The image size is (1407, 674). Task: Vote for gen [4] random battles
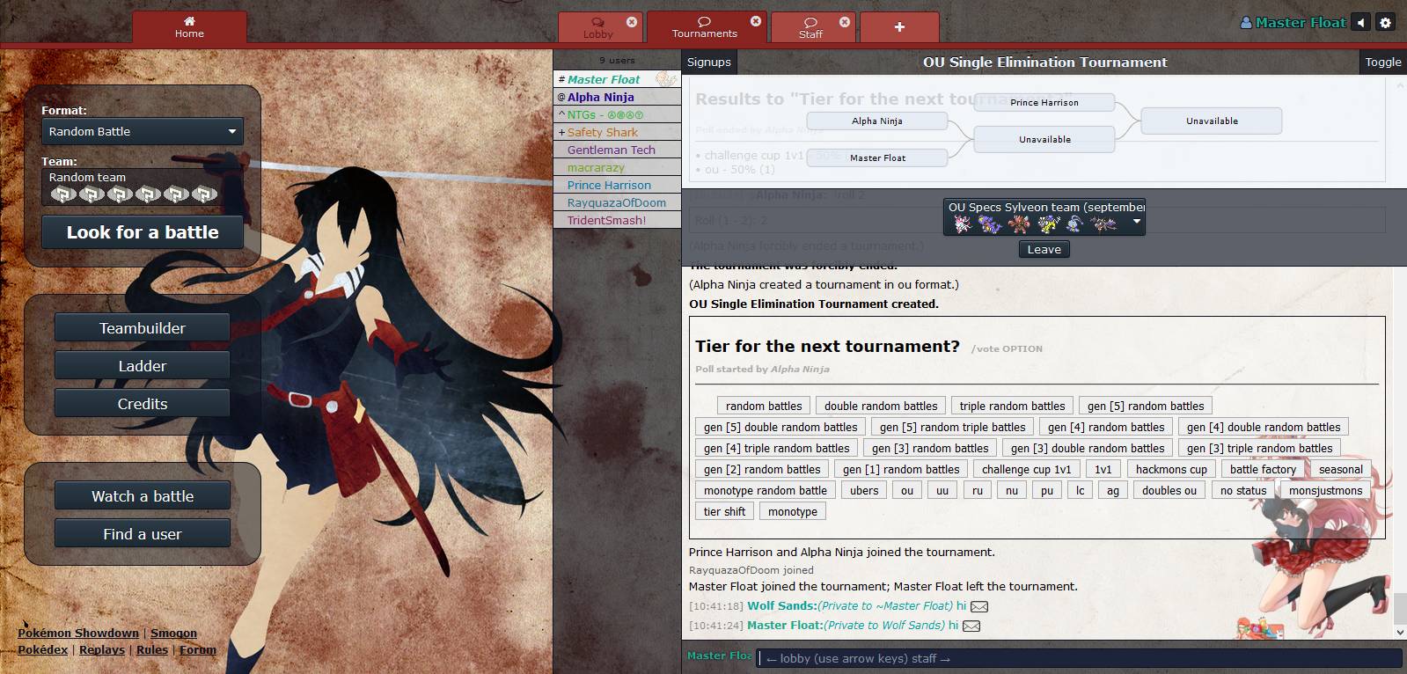(1106, 427)
